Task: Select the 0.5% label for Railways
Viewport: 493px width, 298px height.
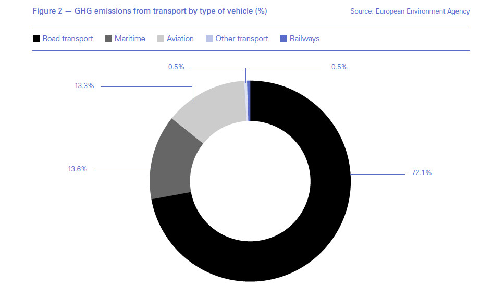Action: point(339,67)
